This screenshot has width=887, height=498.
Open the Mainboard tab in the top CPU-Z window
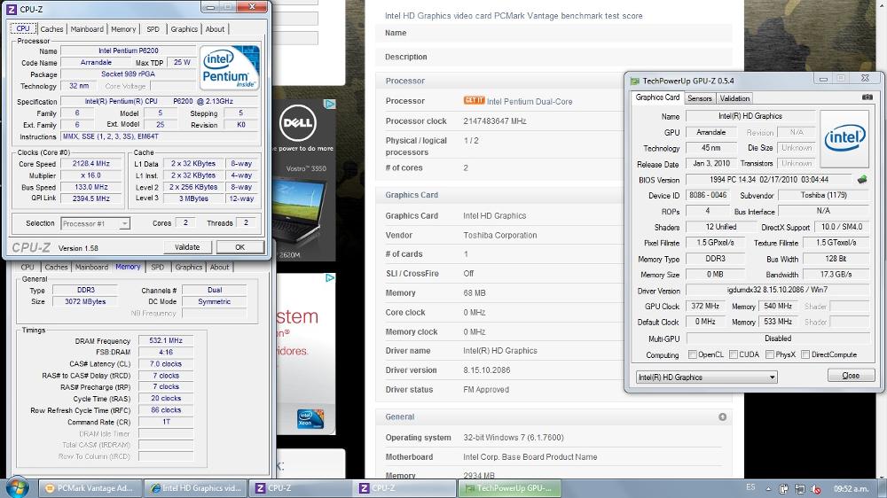pyautogui.click(x=87, y=29)
